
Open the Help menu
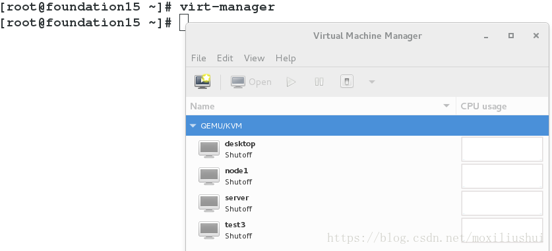286,58
